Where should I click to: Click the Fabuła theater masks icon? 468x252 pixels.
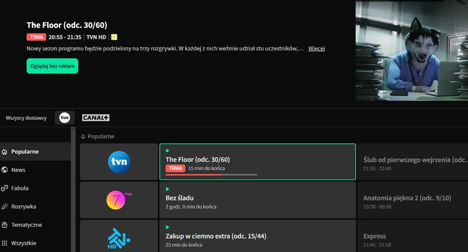pyautogui.click(x=5, y=188)
